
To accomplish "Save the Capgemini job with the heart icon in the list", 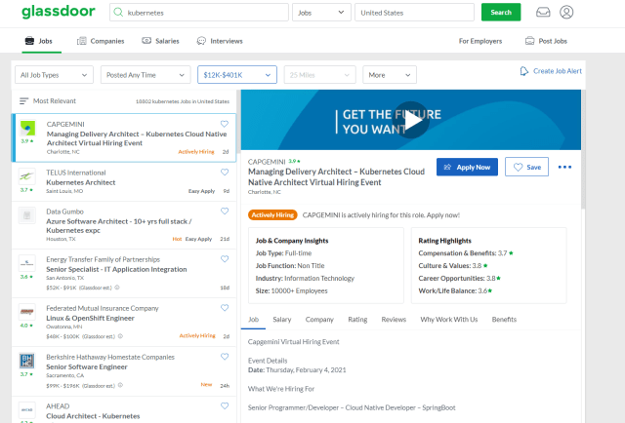I will [225, 124].
